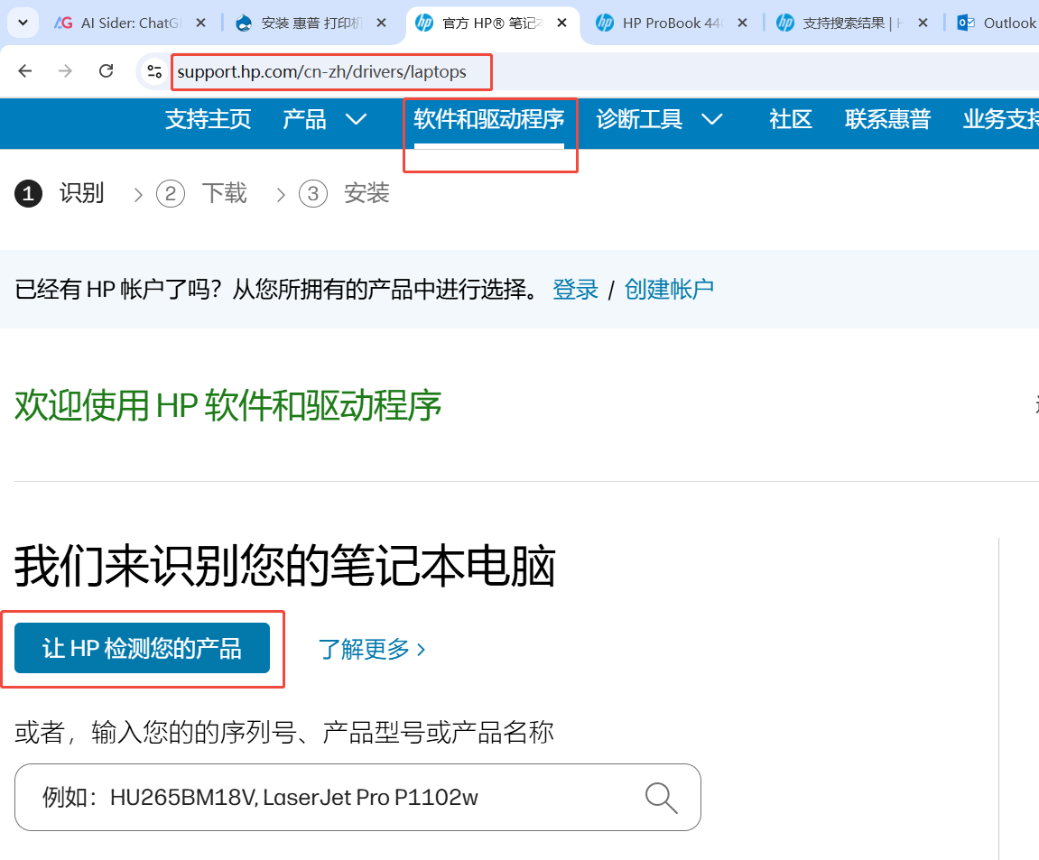Image resolution: width=1039 pixels, height=860 pixels.
Task: Click the serial number search field
Action: tap(357, 797)
